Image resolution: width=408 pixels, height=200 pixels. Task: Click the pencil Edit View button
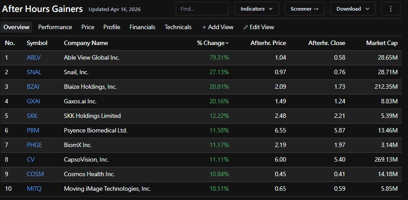click(259, 27)
